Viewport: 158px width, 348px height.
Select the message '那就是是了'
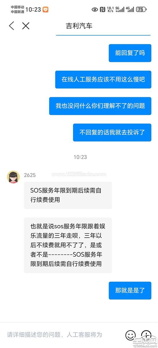(x=130, y=291)
